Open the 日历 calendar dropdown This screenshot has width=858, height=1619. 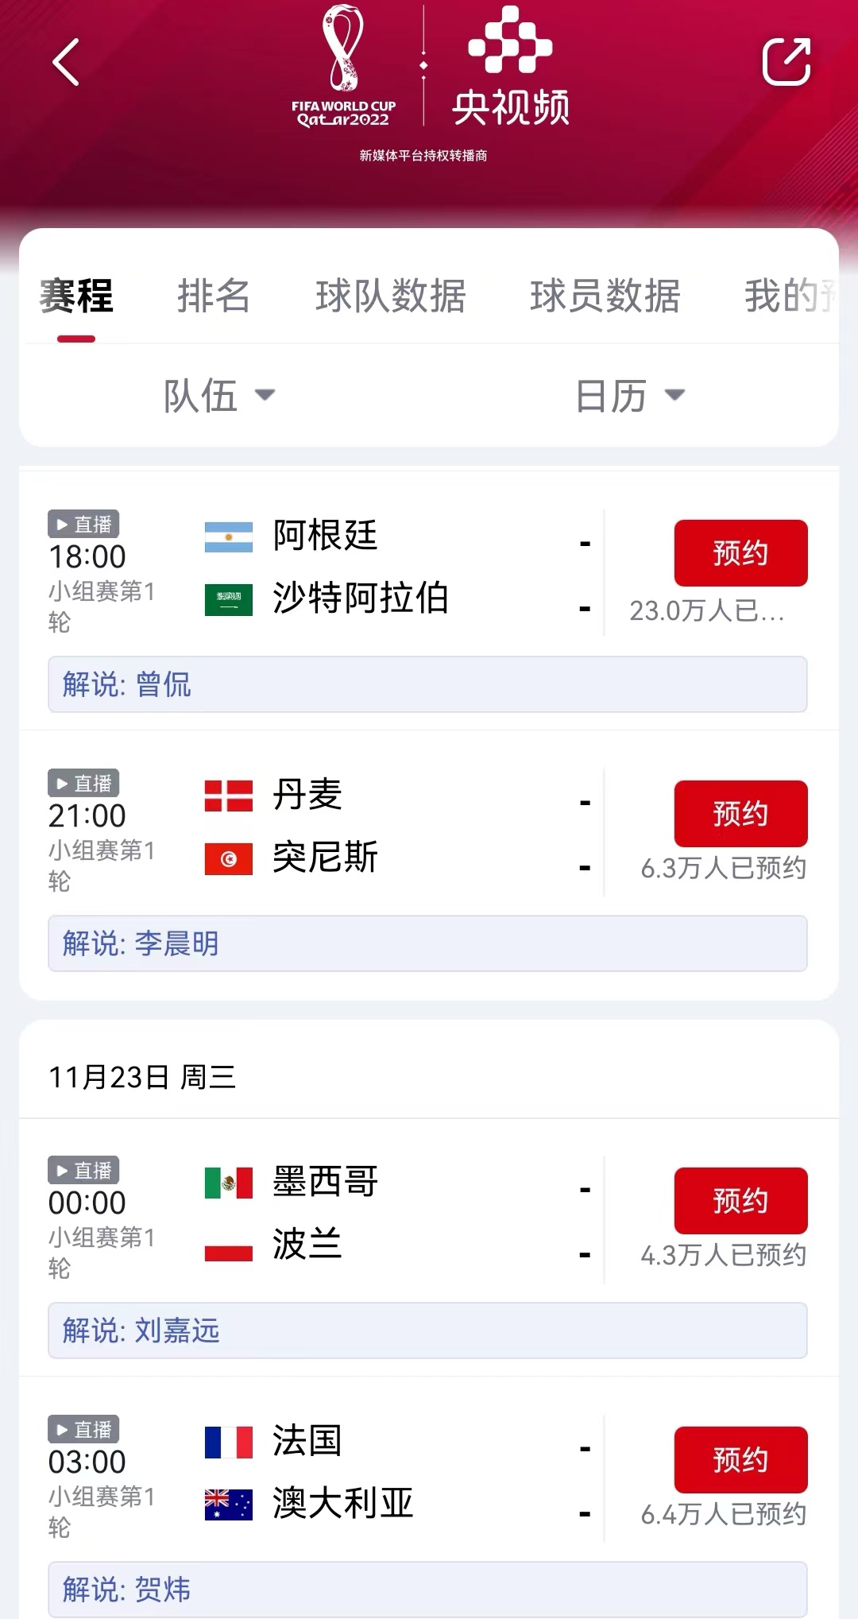(629, 395)
